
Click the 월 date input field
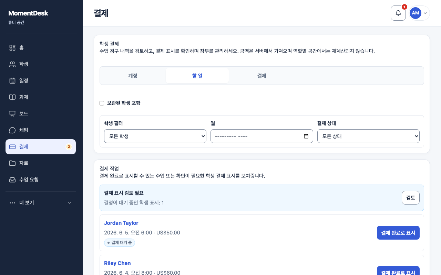pyautogui.click(x=262, y=136)
